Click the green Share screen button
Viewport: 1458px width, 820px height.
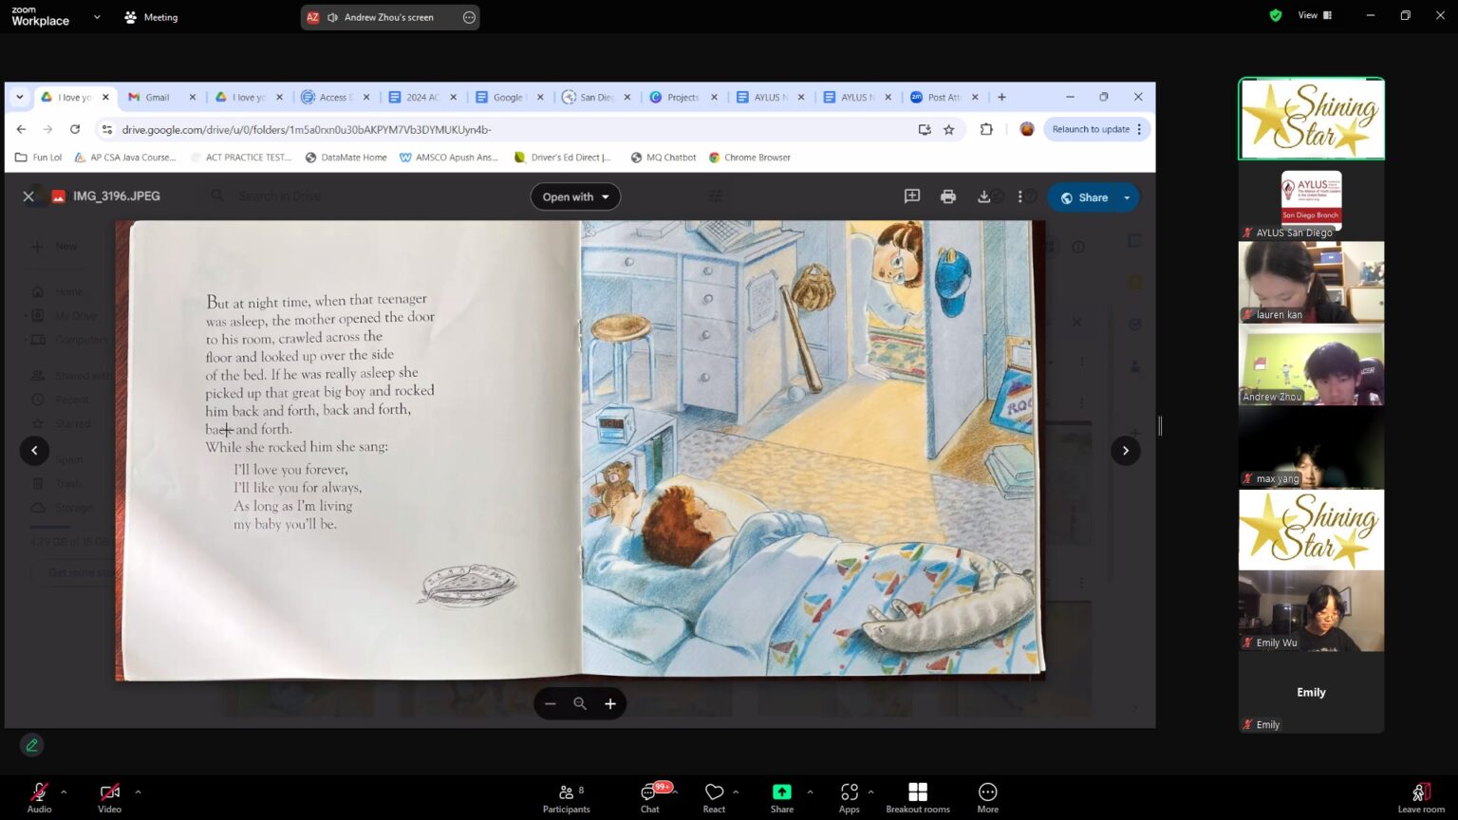point(782,797)
